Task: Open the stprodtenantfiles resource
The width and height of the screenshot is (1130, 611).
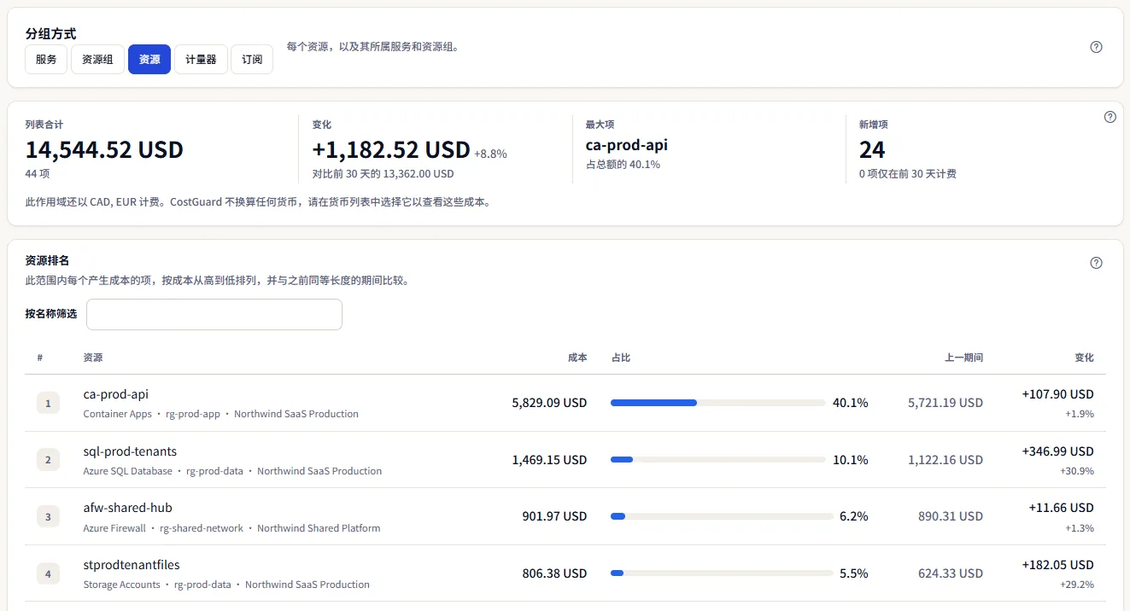Action: [132, 565]
